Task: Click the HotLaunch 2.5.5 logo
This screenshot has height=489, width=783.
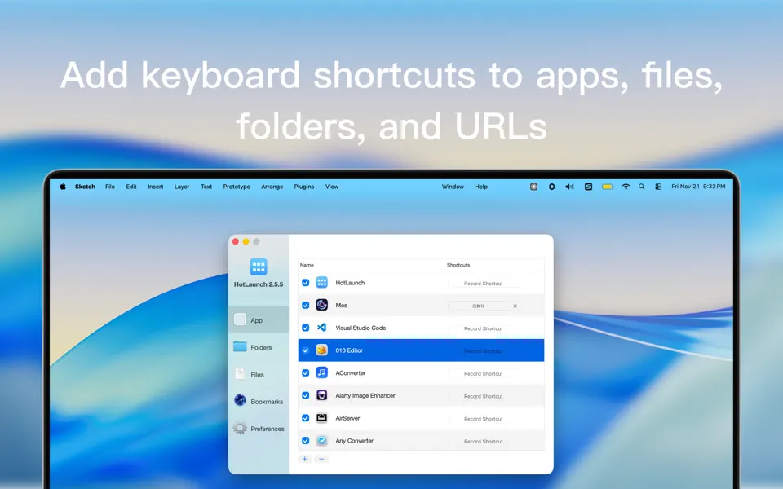Action: coord(258,267)
